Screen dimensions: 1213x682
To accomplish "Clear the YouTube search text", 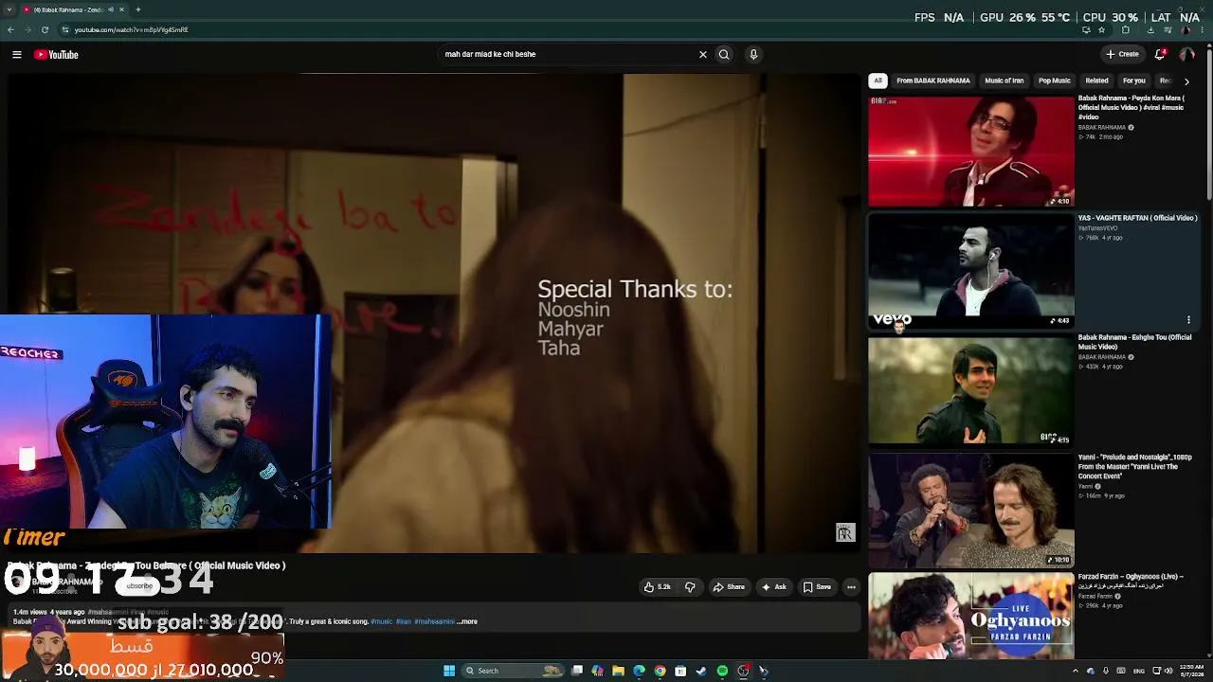I will tap(703, 55).
